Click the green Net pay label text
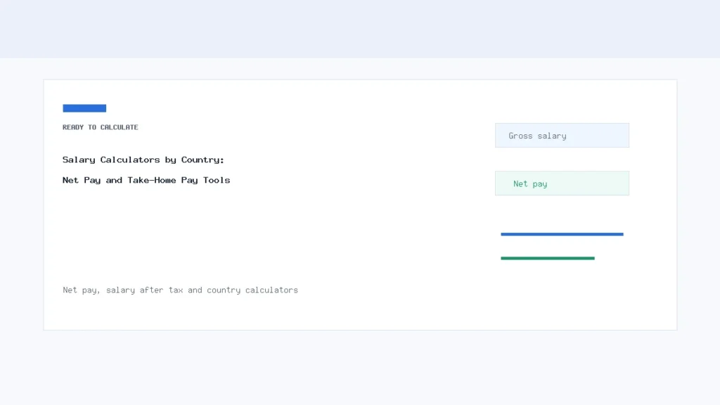Screen dimensions: 720x405 [530, 184]
